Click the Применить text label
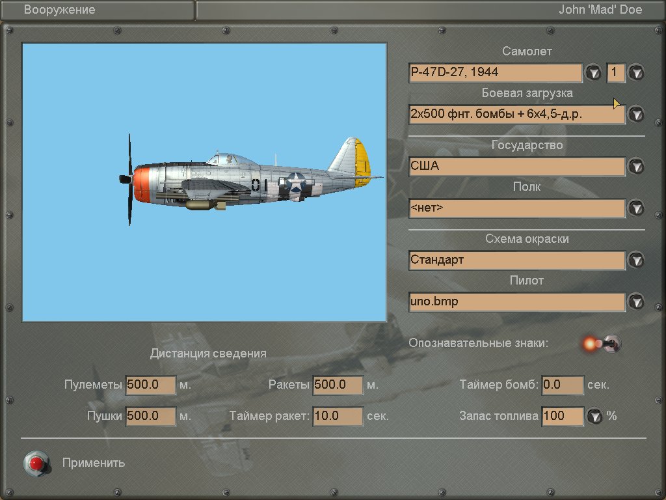 coord(94,463)
